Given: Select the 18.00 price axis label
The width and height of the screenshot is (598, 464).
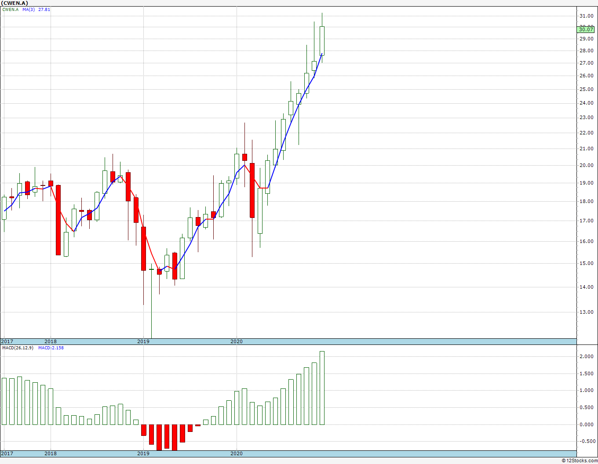Looking at the screenshot, I should click(x=586, y=202).
